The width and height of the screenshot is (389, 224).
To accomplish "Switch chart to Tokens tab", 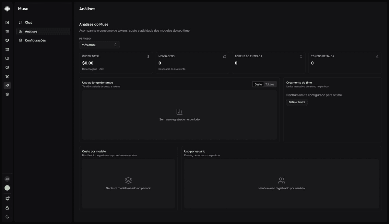I will point(270,84).
